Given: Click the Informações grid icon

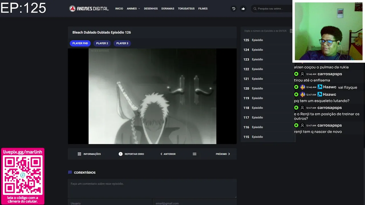Looking at the screenshot, I should point(79,154).
